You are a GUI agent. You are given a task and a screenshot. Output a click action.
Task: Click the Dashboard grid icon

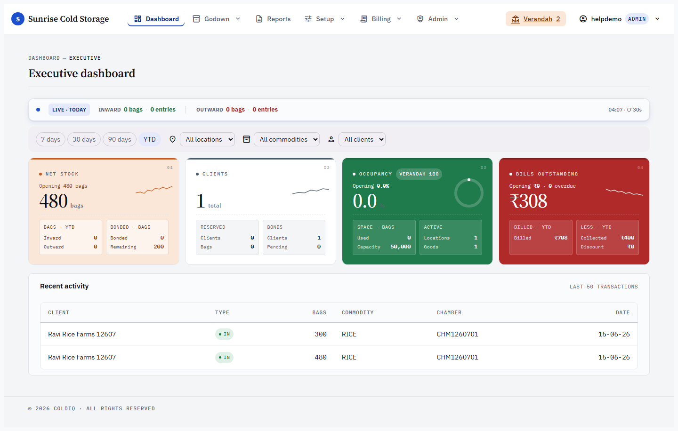coord(138,19)
